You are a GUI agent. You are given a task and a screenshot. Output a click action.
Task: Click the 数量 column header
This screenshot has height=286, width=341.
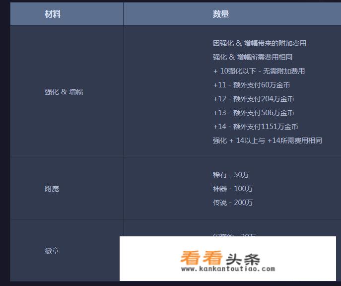tap(221, 14)
